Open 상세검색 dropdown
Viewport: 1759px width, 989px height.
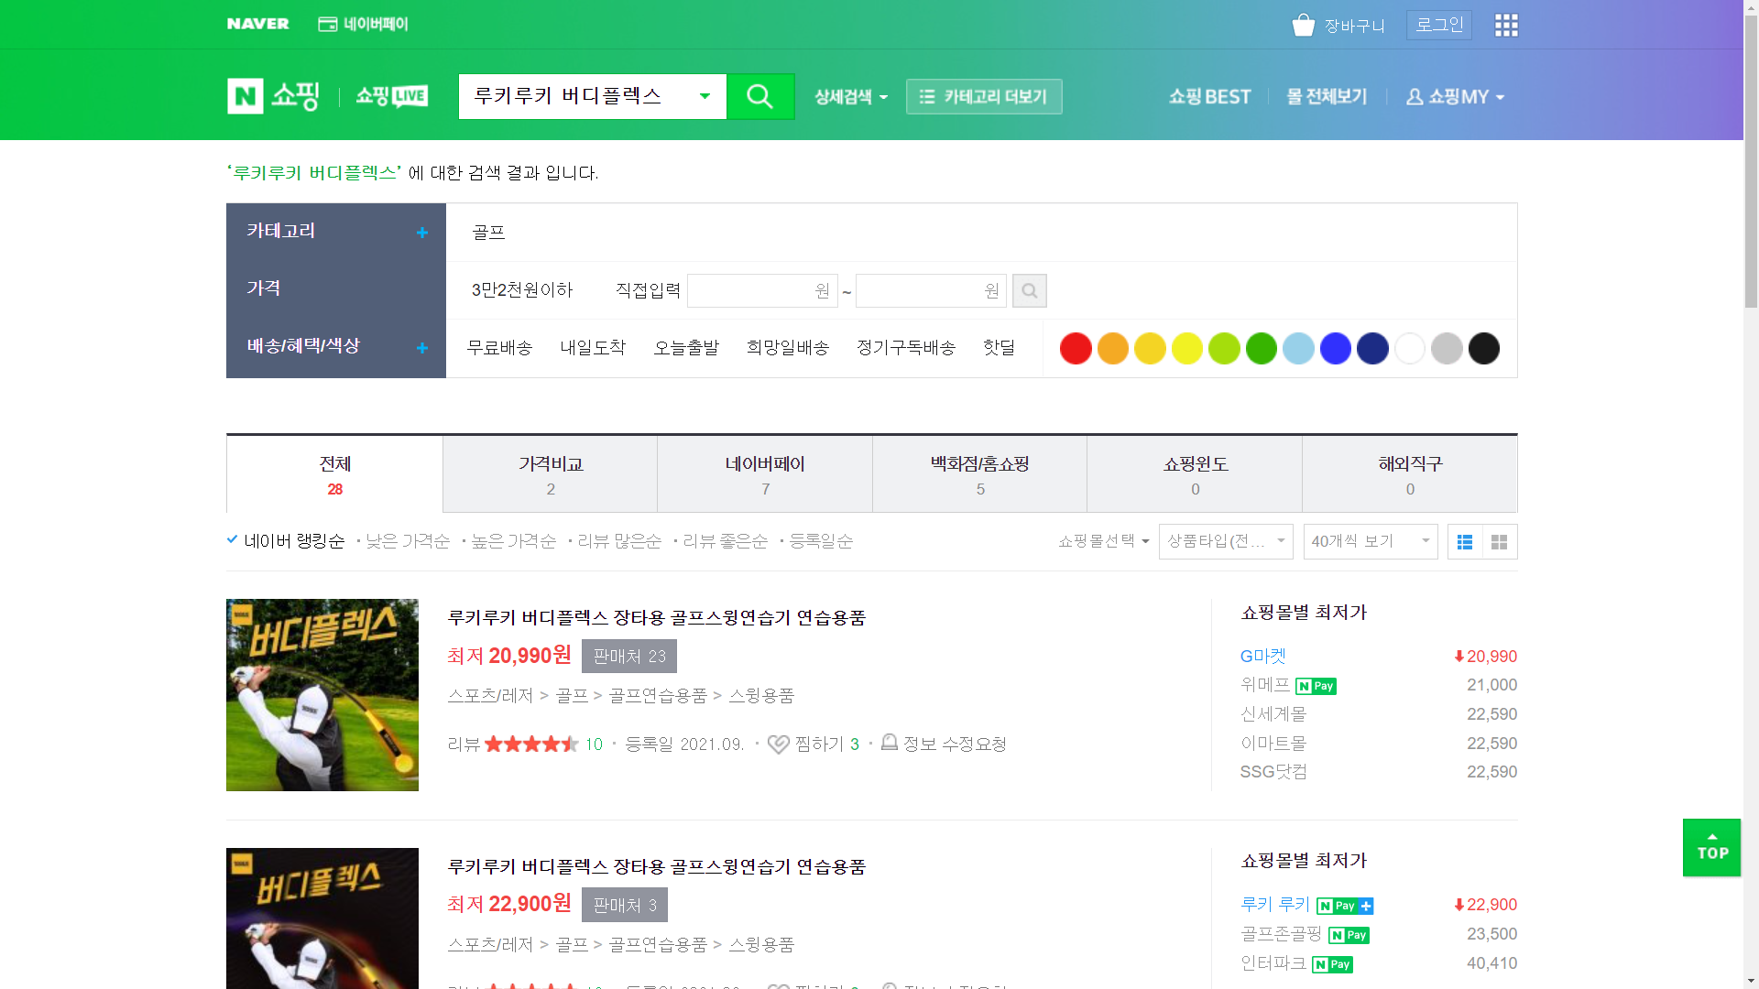pos(851,96)
